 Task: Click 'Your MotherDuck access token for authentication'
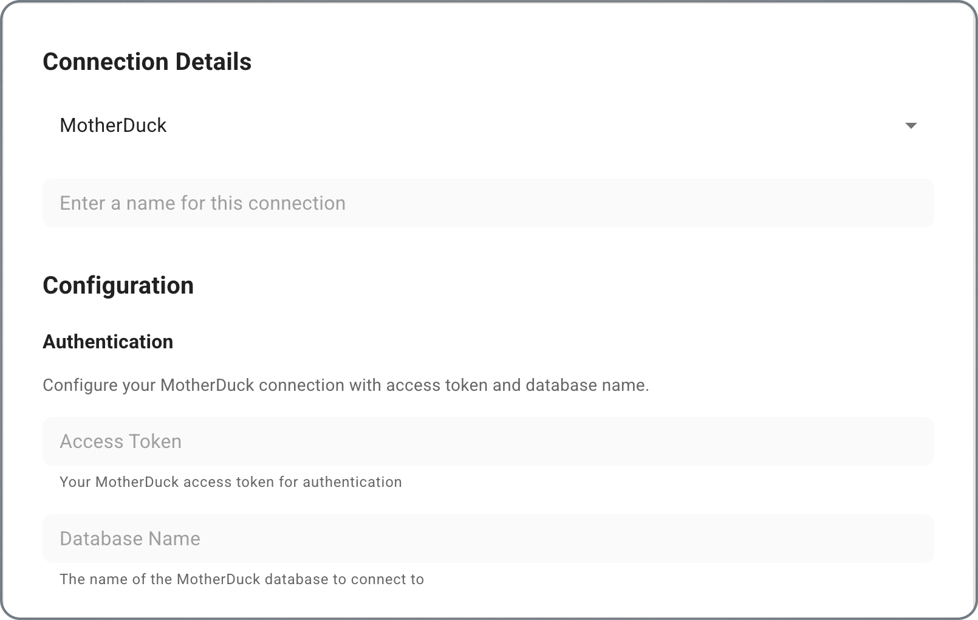(230, 481)
